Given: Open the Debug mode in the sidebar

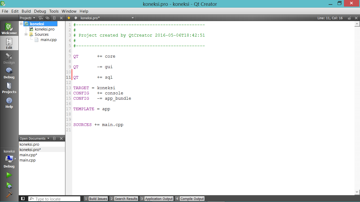Looking at the screenshot, I should [9, 72].
